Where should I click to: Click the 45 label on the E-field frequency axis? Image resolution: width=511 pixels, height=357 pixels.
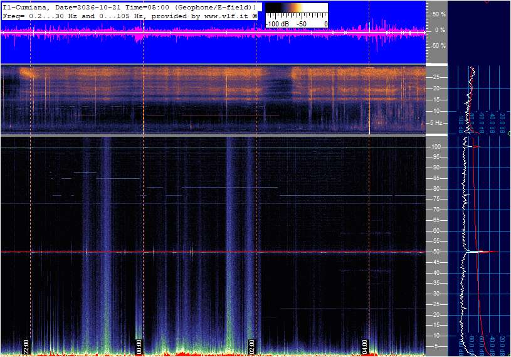coord(436,262)
